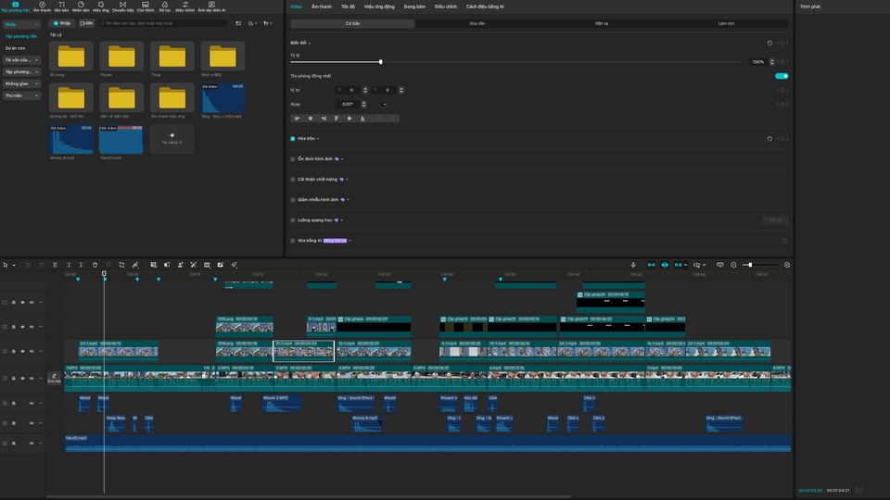The width and height of the screenshot is (890, 500).
Task: Click the split clip icon in timeline toolbar
Action: pyautogui.click(x=55, y=265)
